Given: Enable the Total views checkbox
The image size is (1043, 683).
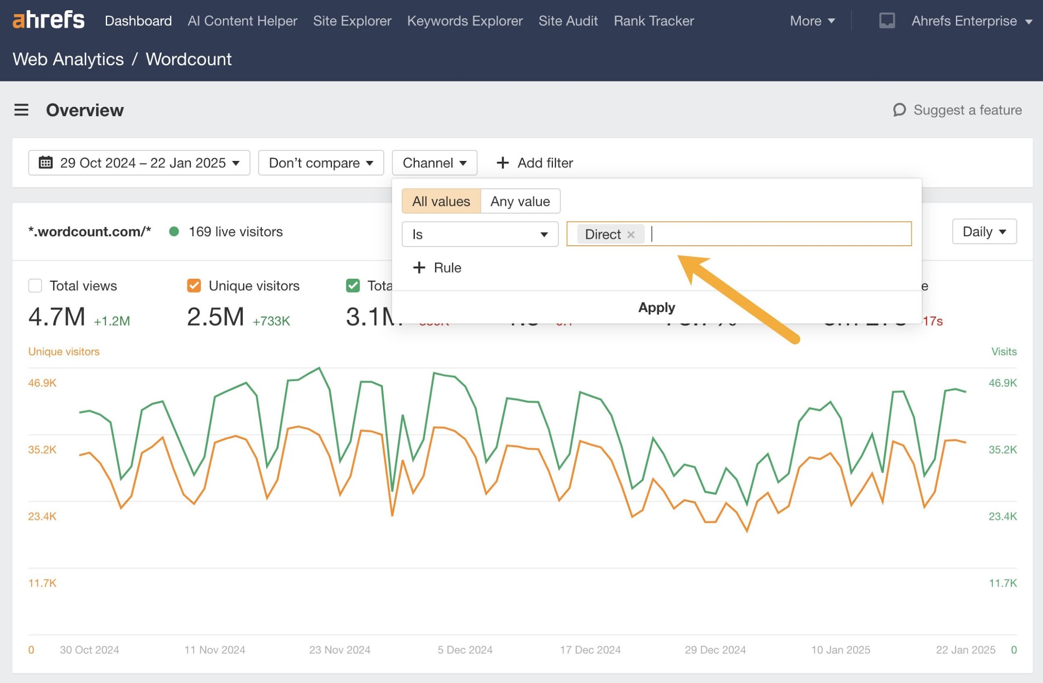Looking at the screenshot, I should coord(35,286).
